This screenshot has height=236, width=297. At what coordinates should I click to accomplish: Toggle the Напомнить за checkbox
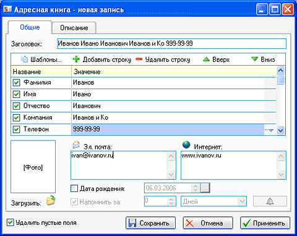74,202
